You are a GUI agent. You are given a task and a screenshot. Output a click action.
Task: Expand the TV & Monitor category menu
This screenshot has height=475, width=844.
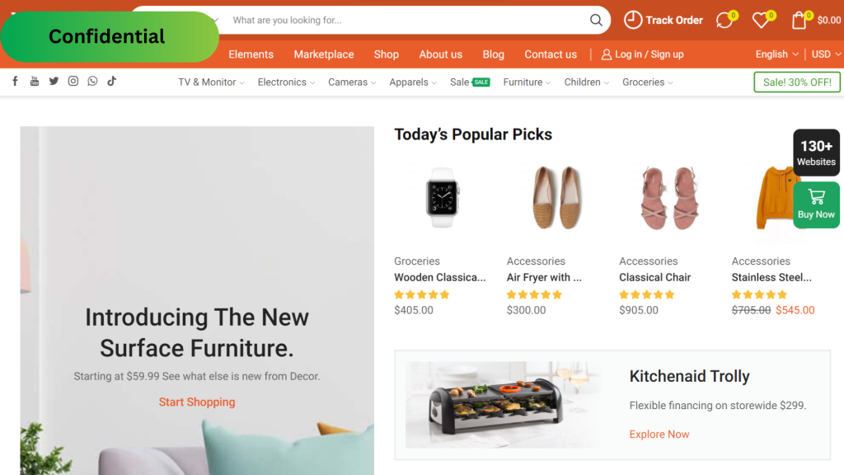[x=211, y=82]
